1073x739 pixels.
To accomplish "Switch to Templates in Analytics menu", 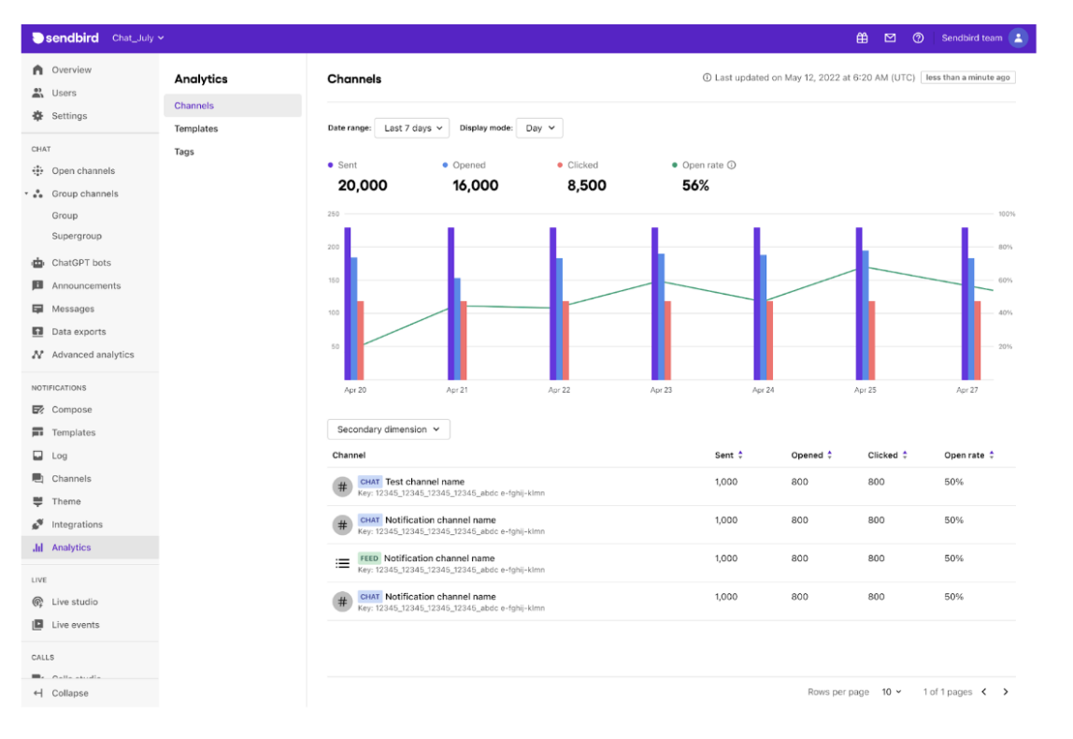I will [x=196, y=129].
